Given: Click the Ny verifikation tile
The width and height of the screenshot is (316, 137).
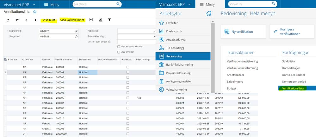Looking at the screenshot, I should [x=244, y=31].
